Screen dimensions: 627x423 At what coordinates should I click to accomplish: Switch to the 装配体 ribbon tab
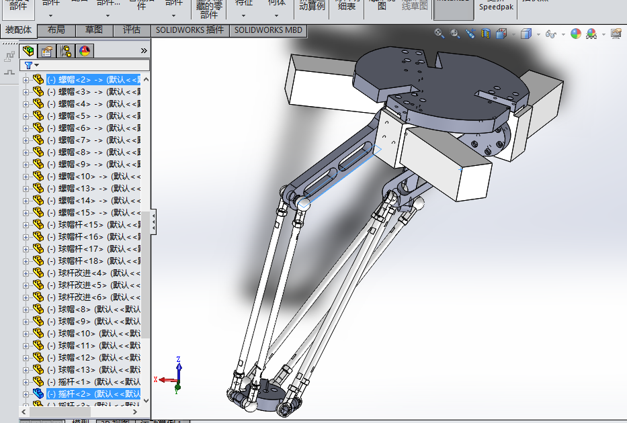coord(18,30)
